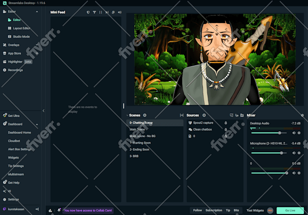This screenshot has width=308, height=215.
Task: Open the Mini Feed safe mode shield icon
Action: [x=88, y=12]
